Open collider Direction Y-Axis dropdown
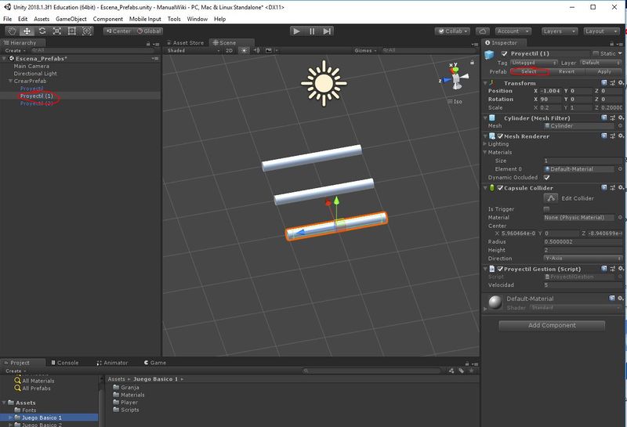 pos(582,259)
